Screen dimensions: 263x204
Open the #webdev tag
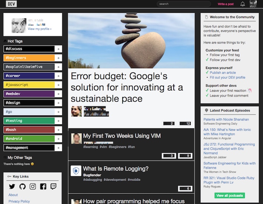coord(29,94)
